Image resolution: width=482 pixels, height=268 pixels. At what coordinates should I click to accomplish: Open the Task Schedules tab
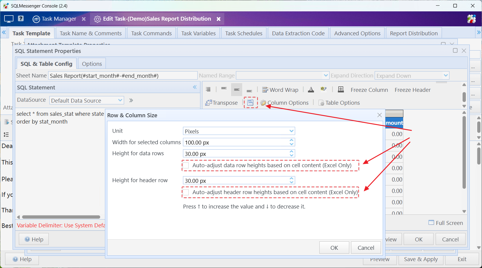[244, 33]
